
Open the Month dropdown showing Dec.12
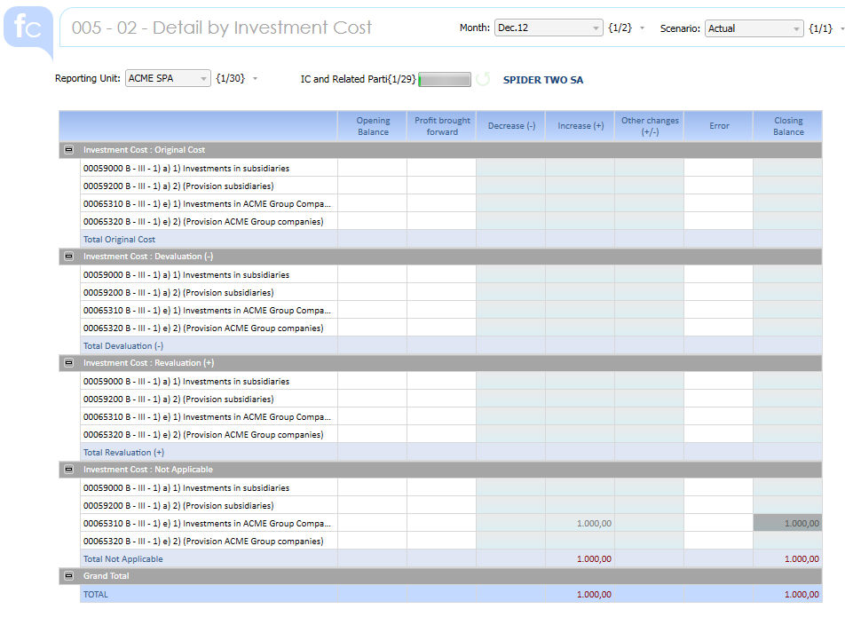(548, 28)
